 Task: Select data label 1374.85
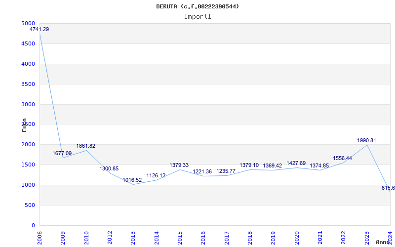[319, 165]
